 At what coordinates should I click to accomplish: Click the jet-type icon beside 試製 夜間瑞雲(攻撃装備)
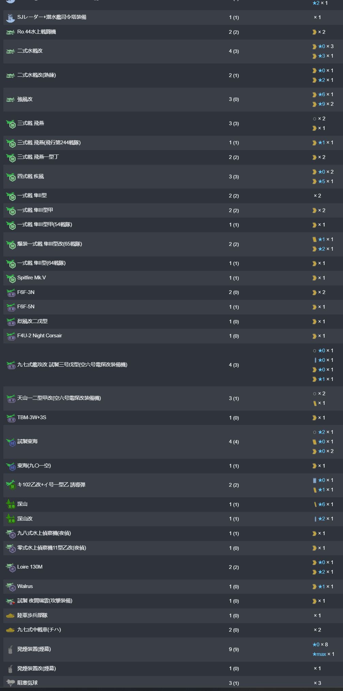(x=11, y=601)
